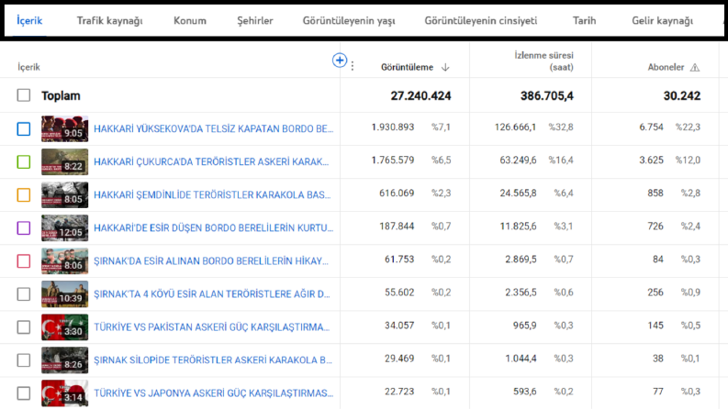The height and width of the screenshot is (409, 728).
Task: Open ŞIRNAK'TA 4 KÖYÜ ESİR ALAN link
Action: click(x=212, y=294)
